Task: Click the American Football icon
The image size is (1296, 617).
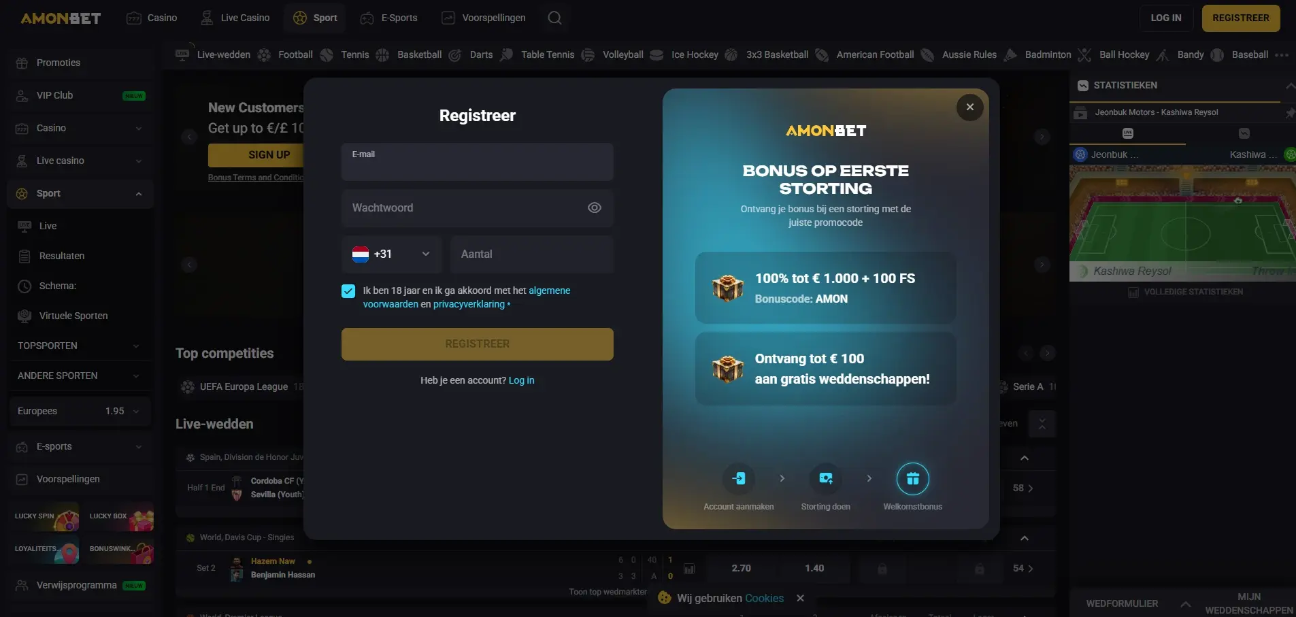Action: click(x=822, y=55)
